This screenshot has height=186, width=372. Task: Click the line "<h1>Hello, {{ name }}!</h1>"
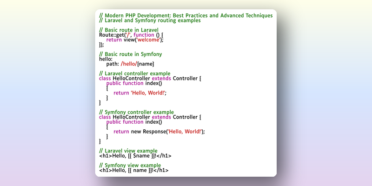pos(134,170)
